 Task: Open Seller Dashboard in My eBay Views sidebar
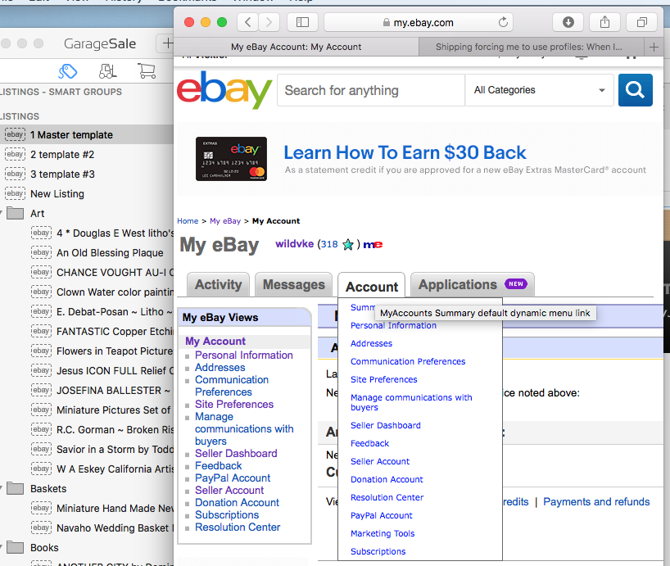coord(236,453)
